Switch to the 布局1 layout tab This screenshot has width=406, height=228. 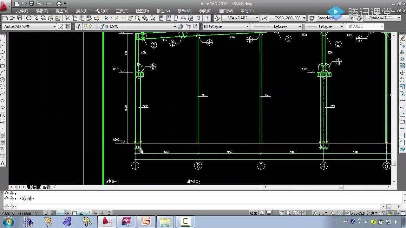[x=47, y=187]
